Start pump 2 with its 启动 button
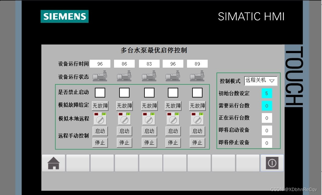 (x=124, y=131)
